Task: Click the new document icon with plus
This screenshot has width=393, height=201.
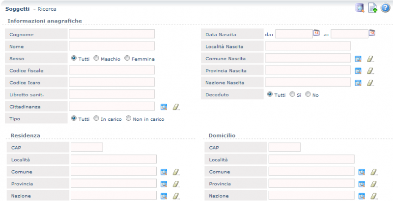Action: pyautogui.click(x=373, y=7)
